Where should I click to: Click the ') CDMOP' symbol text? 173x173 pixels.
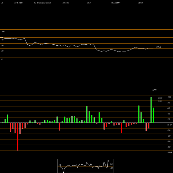[x=116, y=3]
